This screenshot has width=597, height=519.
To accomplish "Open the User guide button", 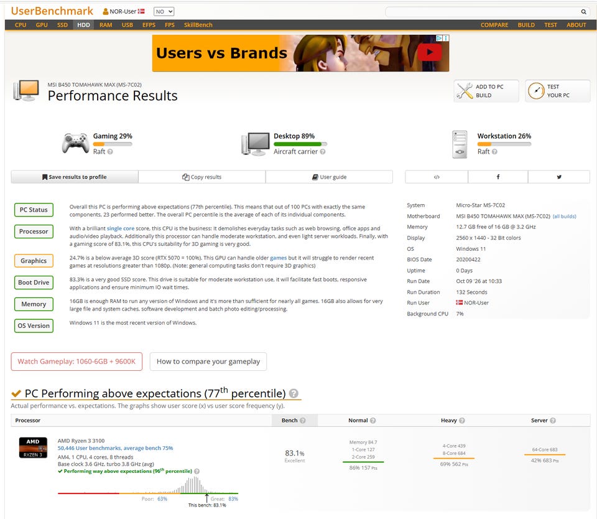I will (x=330, y=177).
